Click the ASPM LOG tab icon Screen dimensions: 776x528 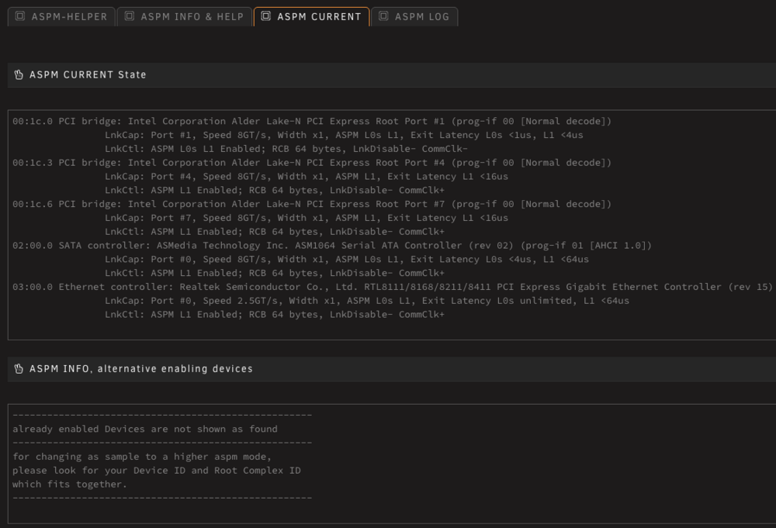(383, 16)
